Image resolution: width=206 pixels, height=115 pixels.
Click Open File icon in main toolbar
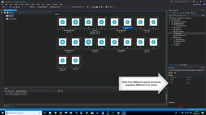click(x=14, y=7)
